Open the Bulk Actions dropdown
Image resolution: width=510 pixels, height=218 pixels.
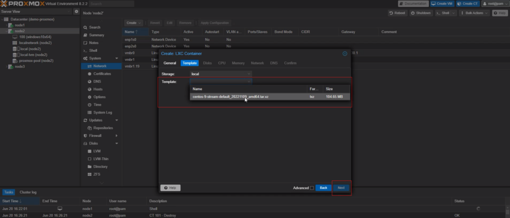(474, 13)
